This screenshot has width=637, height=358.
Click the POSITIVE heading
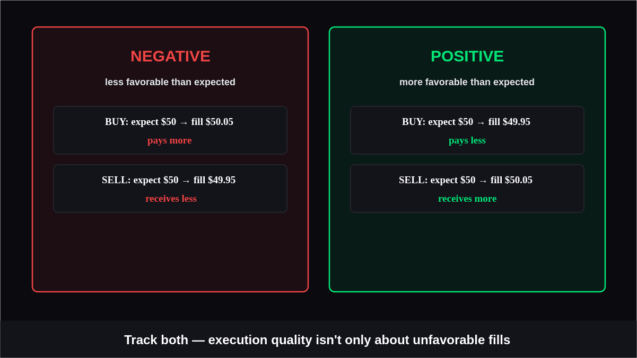pyautogui.click(x=467, y=56)
